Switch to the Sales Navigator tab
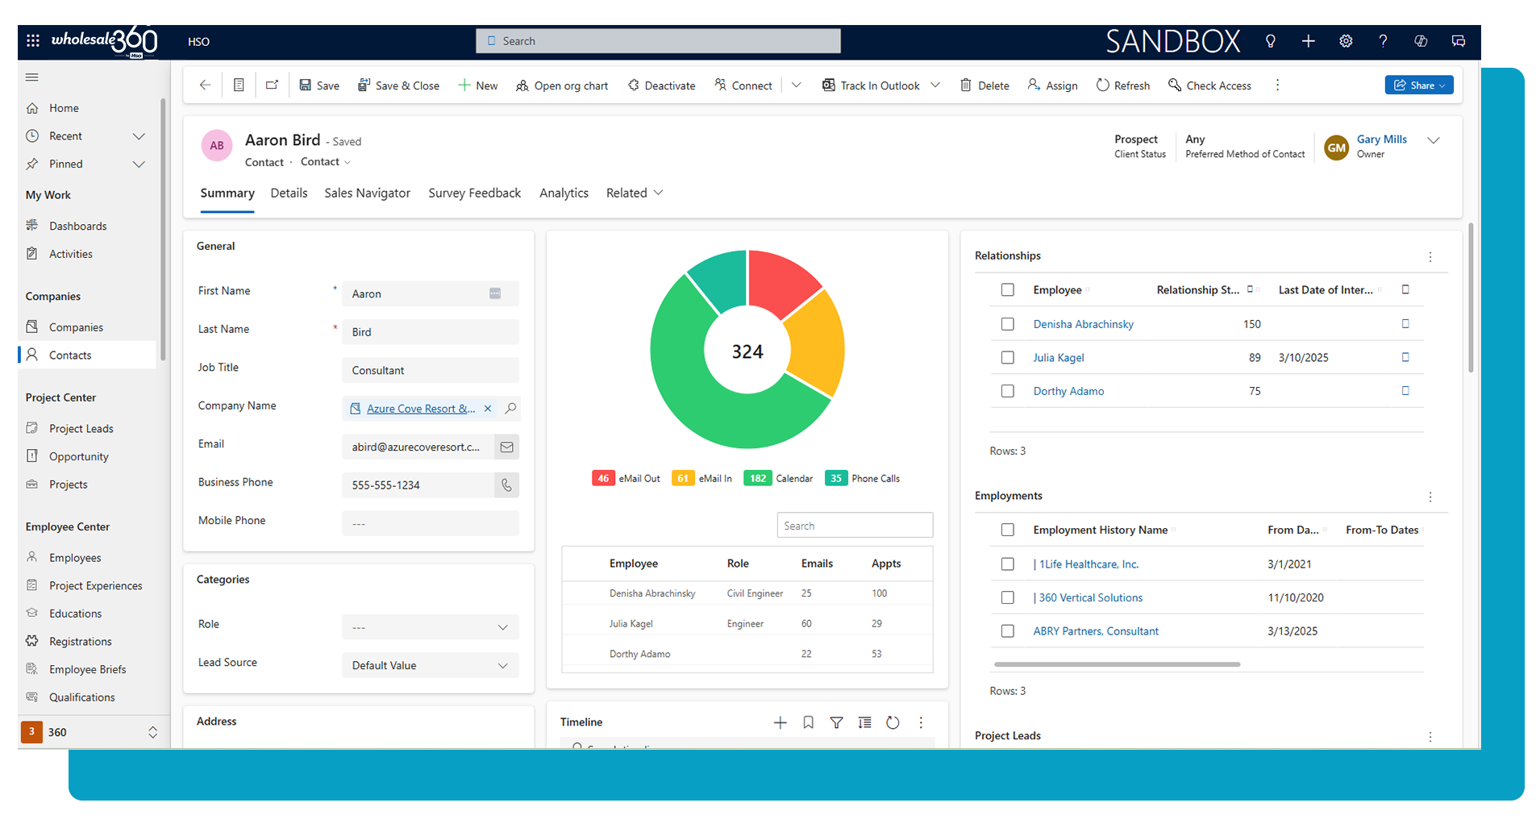The height and width of the screenshot is (832, 1536). [x=367, y=193]
